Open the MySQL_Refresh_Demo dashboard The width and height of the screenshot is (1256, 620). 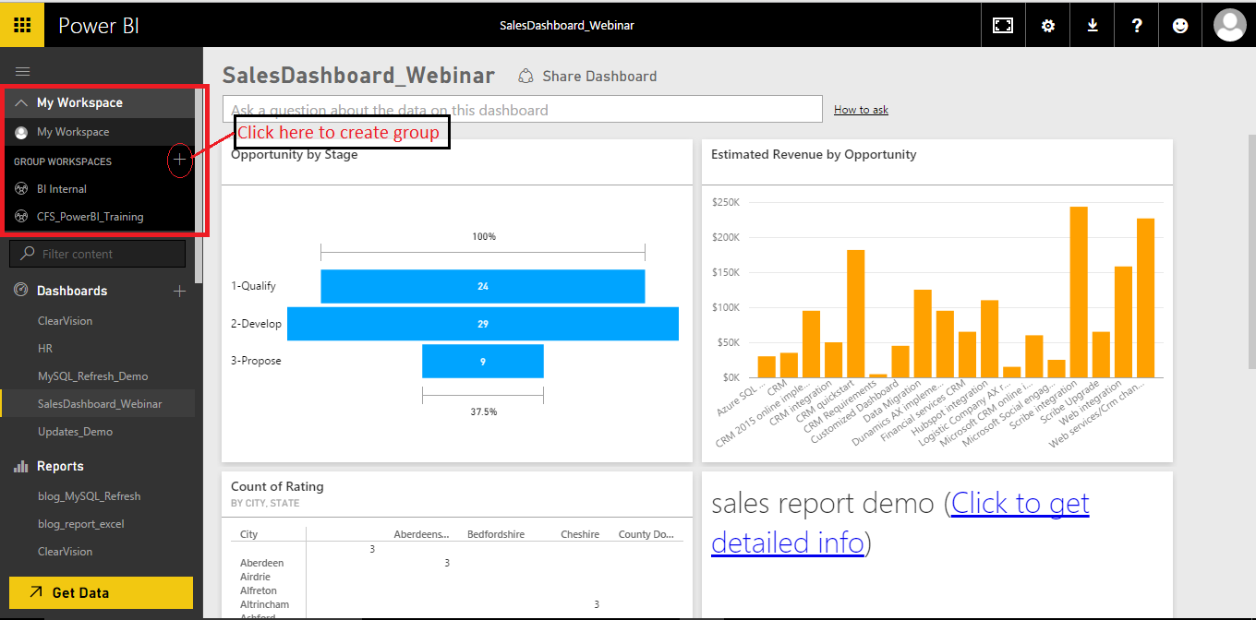pyautogui.click(x=92, y=376)
